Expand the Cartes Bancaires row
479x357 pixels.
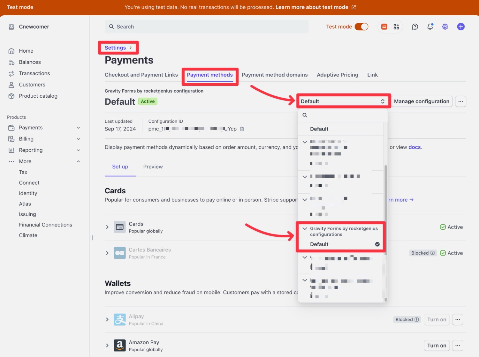point(107,253)
